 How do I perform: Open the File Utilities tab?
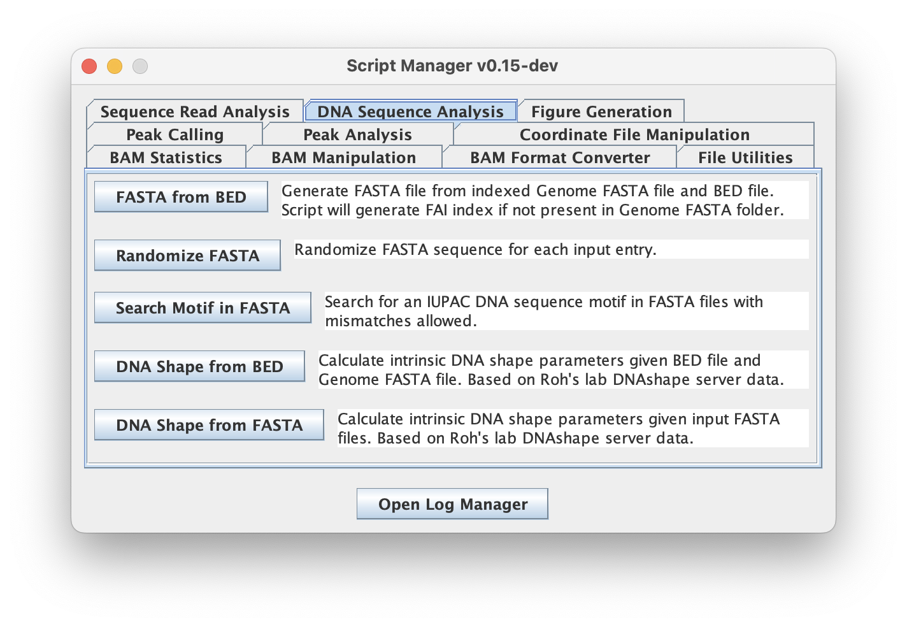point(745,157)
